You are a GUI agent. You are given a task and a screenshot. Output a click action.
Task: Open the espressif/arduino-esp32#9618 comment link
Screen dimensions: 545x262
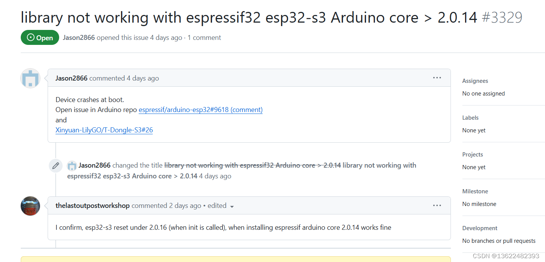tap(200, 110)
